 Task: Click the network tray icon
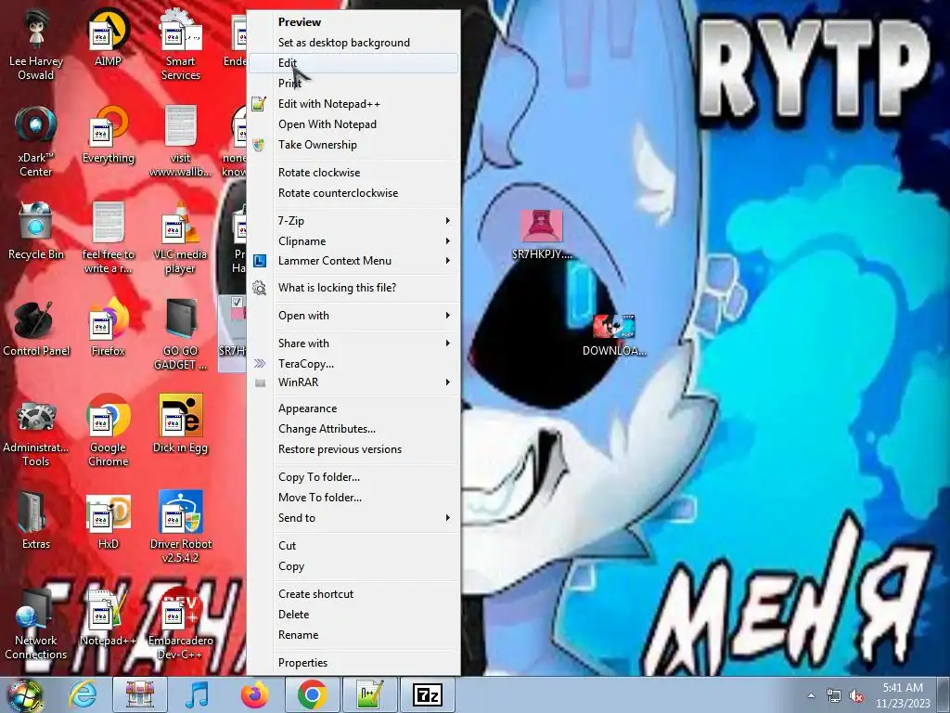[x=833, y=696]
